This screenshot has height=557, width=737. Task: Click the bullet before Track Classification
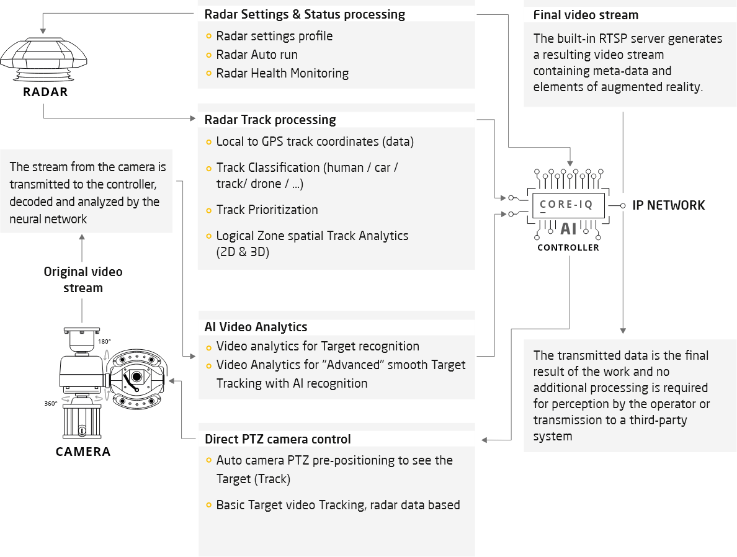coord(209,168)
